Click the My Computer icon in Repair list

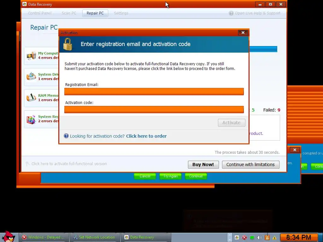point(31,55)
